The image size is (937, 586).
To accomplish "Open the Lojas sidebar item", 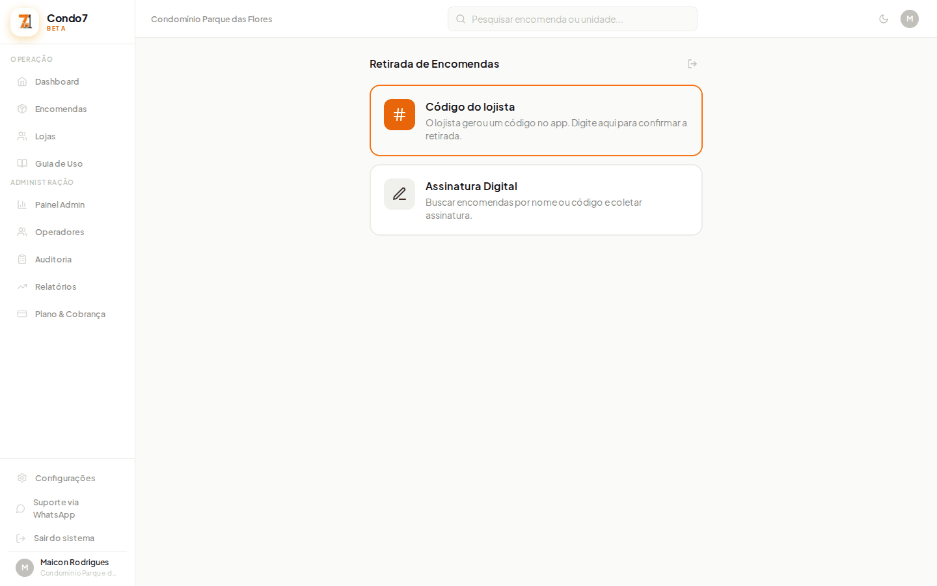I will pyautogui.click(x=45, y=136).
